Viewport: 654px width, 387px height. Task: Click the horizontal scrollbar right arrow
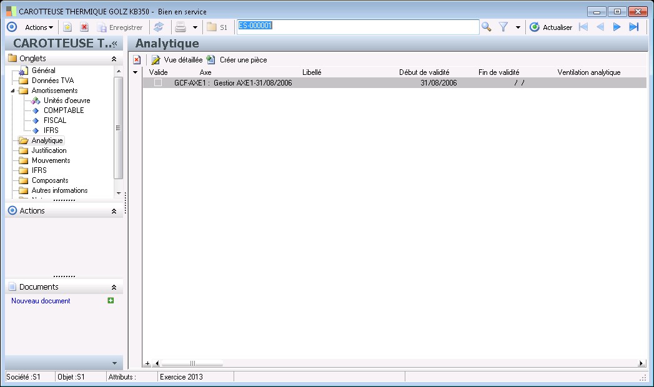pos(641,364)
